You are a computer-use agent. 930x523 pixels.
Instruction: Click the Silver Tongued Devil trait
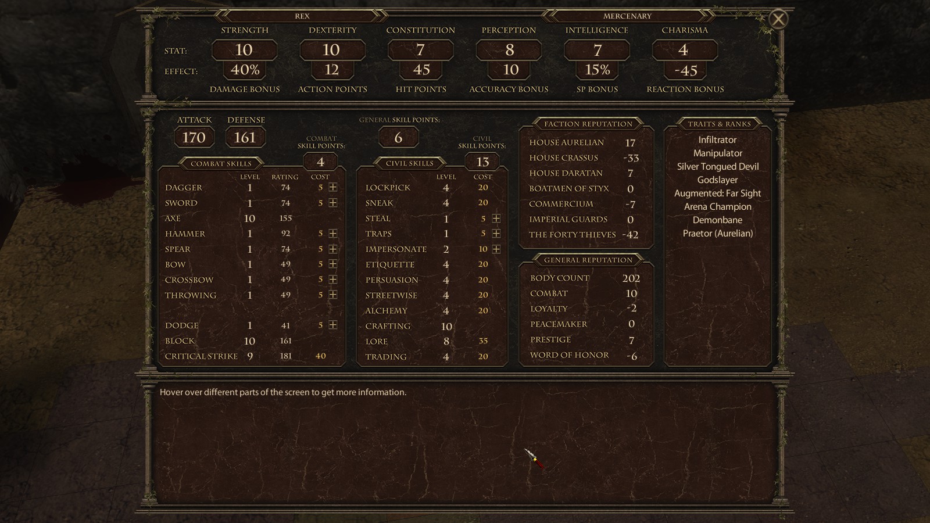click(x=718, y=167)
